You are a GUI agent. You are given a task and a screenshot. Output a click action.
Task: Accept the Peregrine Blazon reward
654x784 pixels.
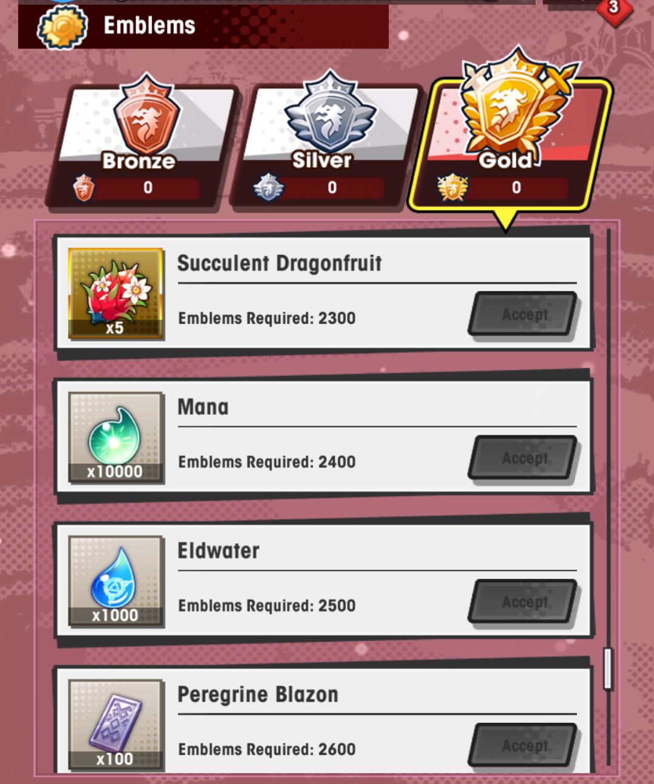click(524, 745)
